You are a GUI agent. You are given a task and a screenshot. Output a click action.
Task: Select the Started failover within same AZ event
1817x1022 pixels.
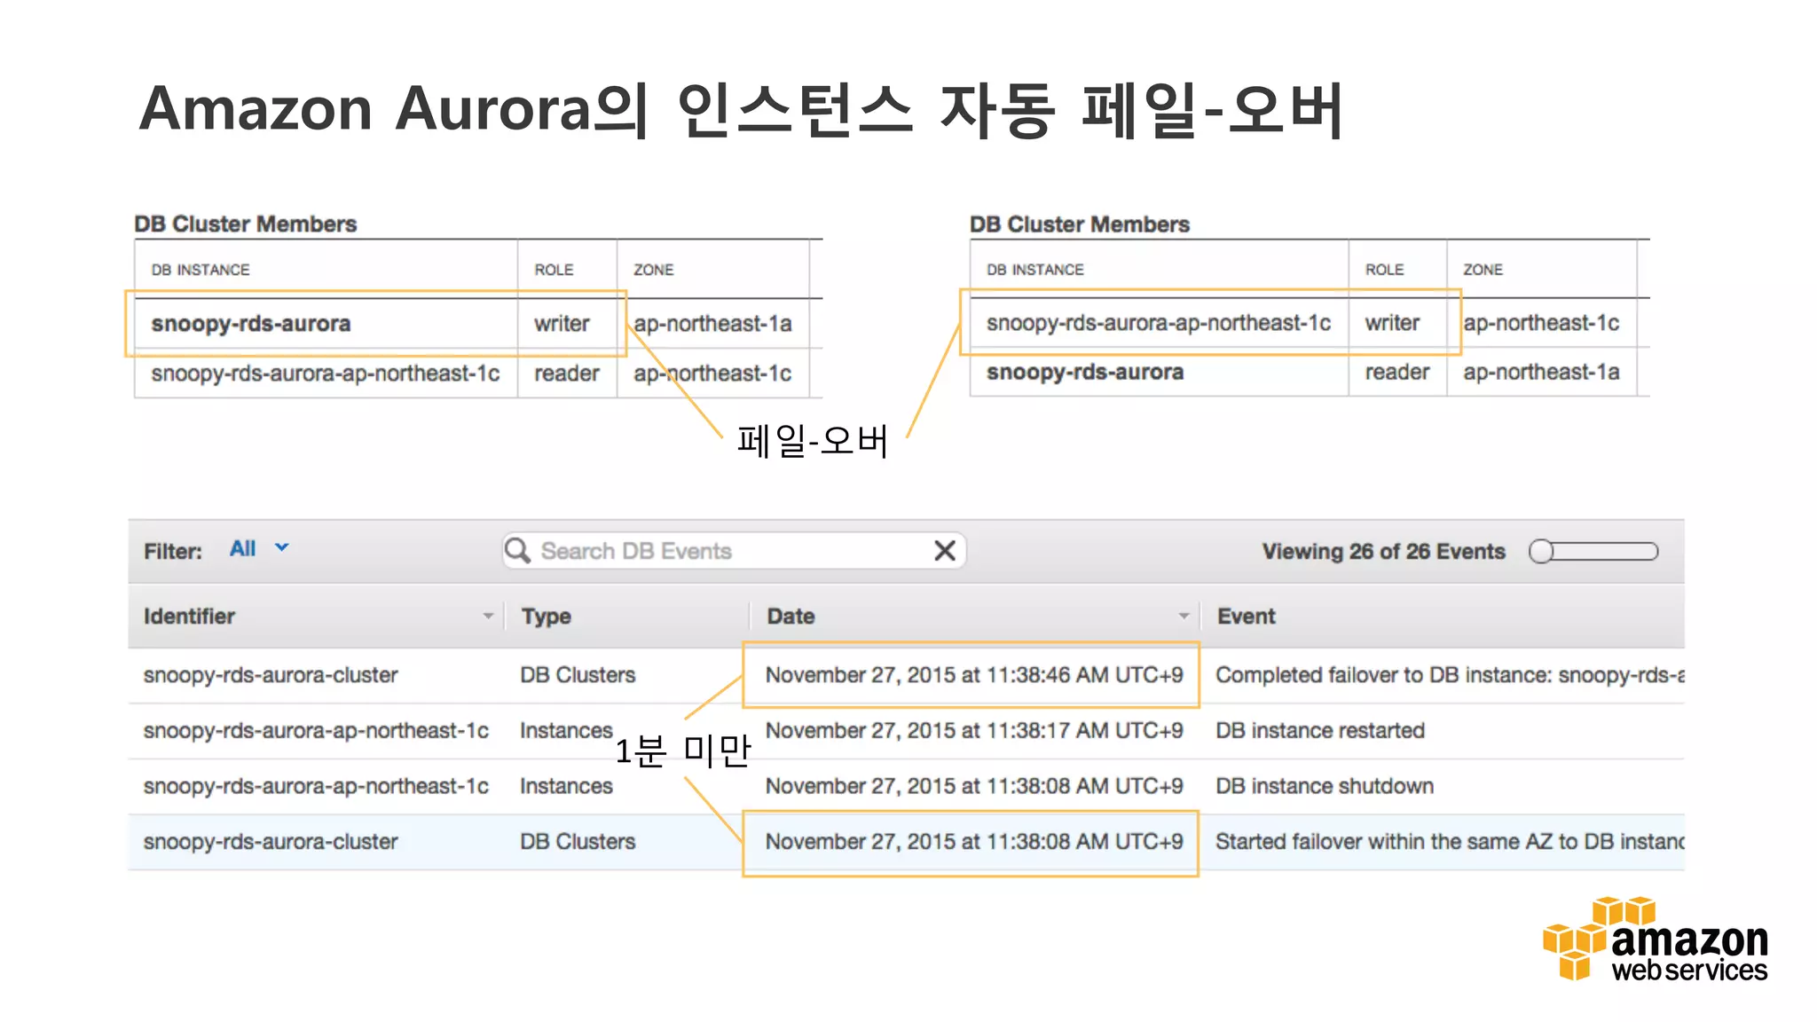click(x=1449, y=842)
